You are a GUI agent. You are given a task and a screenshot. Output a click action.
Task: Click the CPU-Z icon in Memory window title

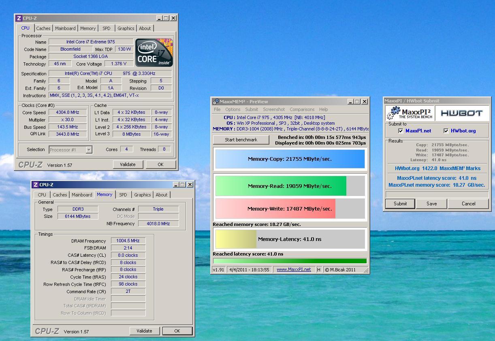(35, 185)
